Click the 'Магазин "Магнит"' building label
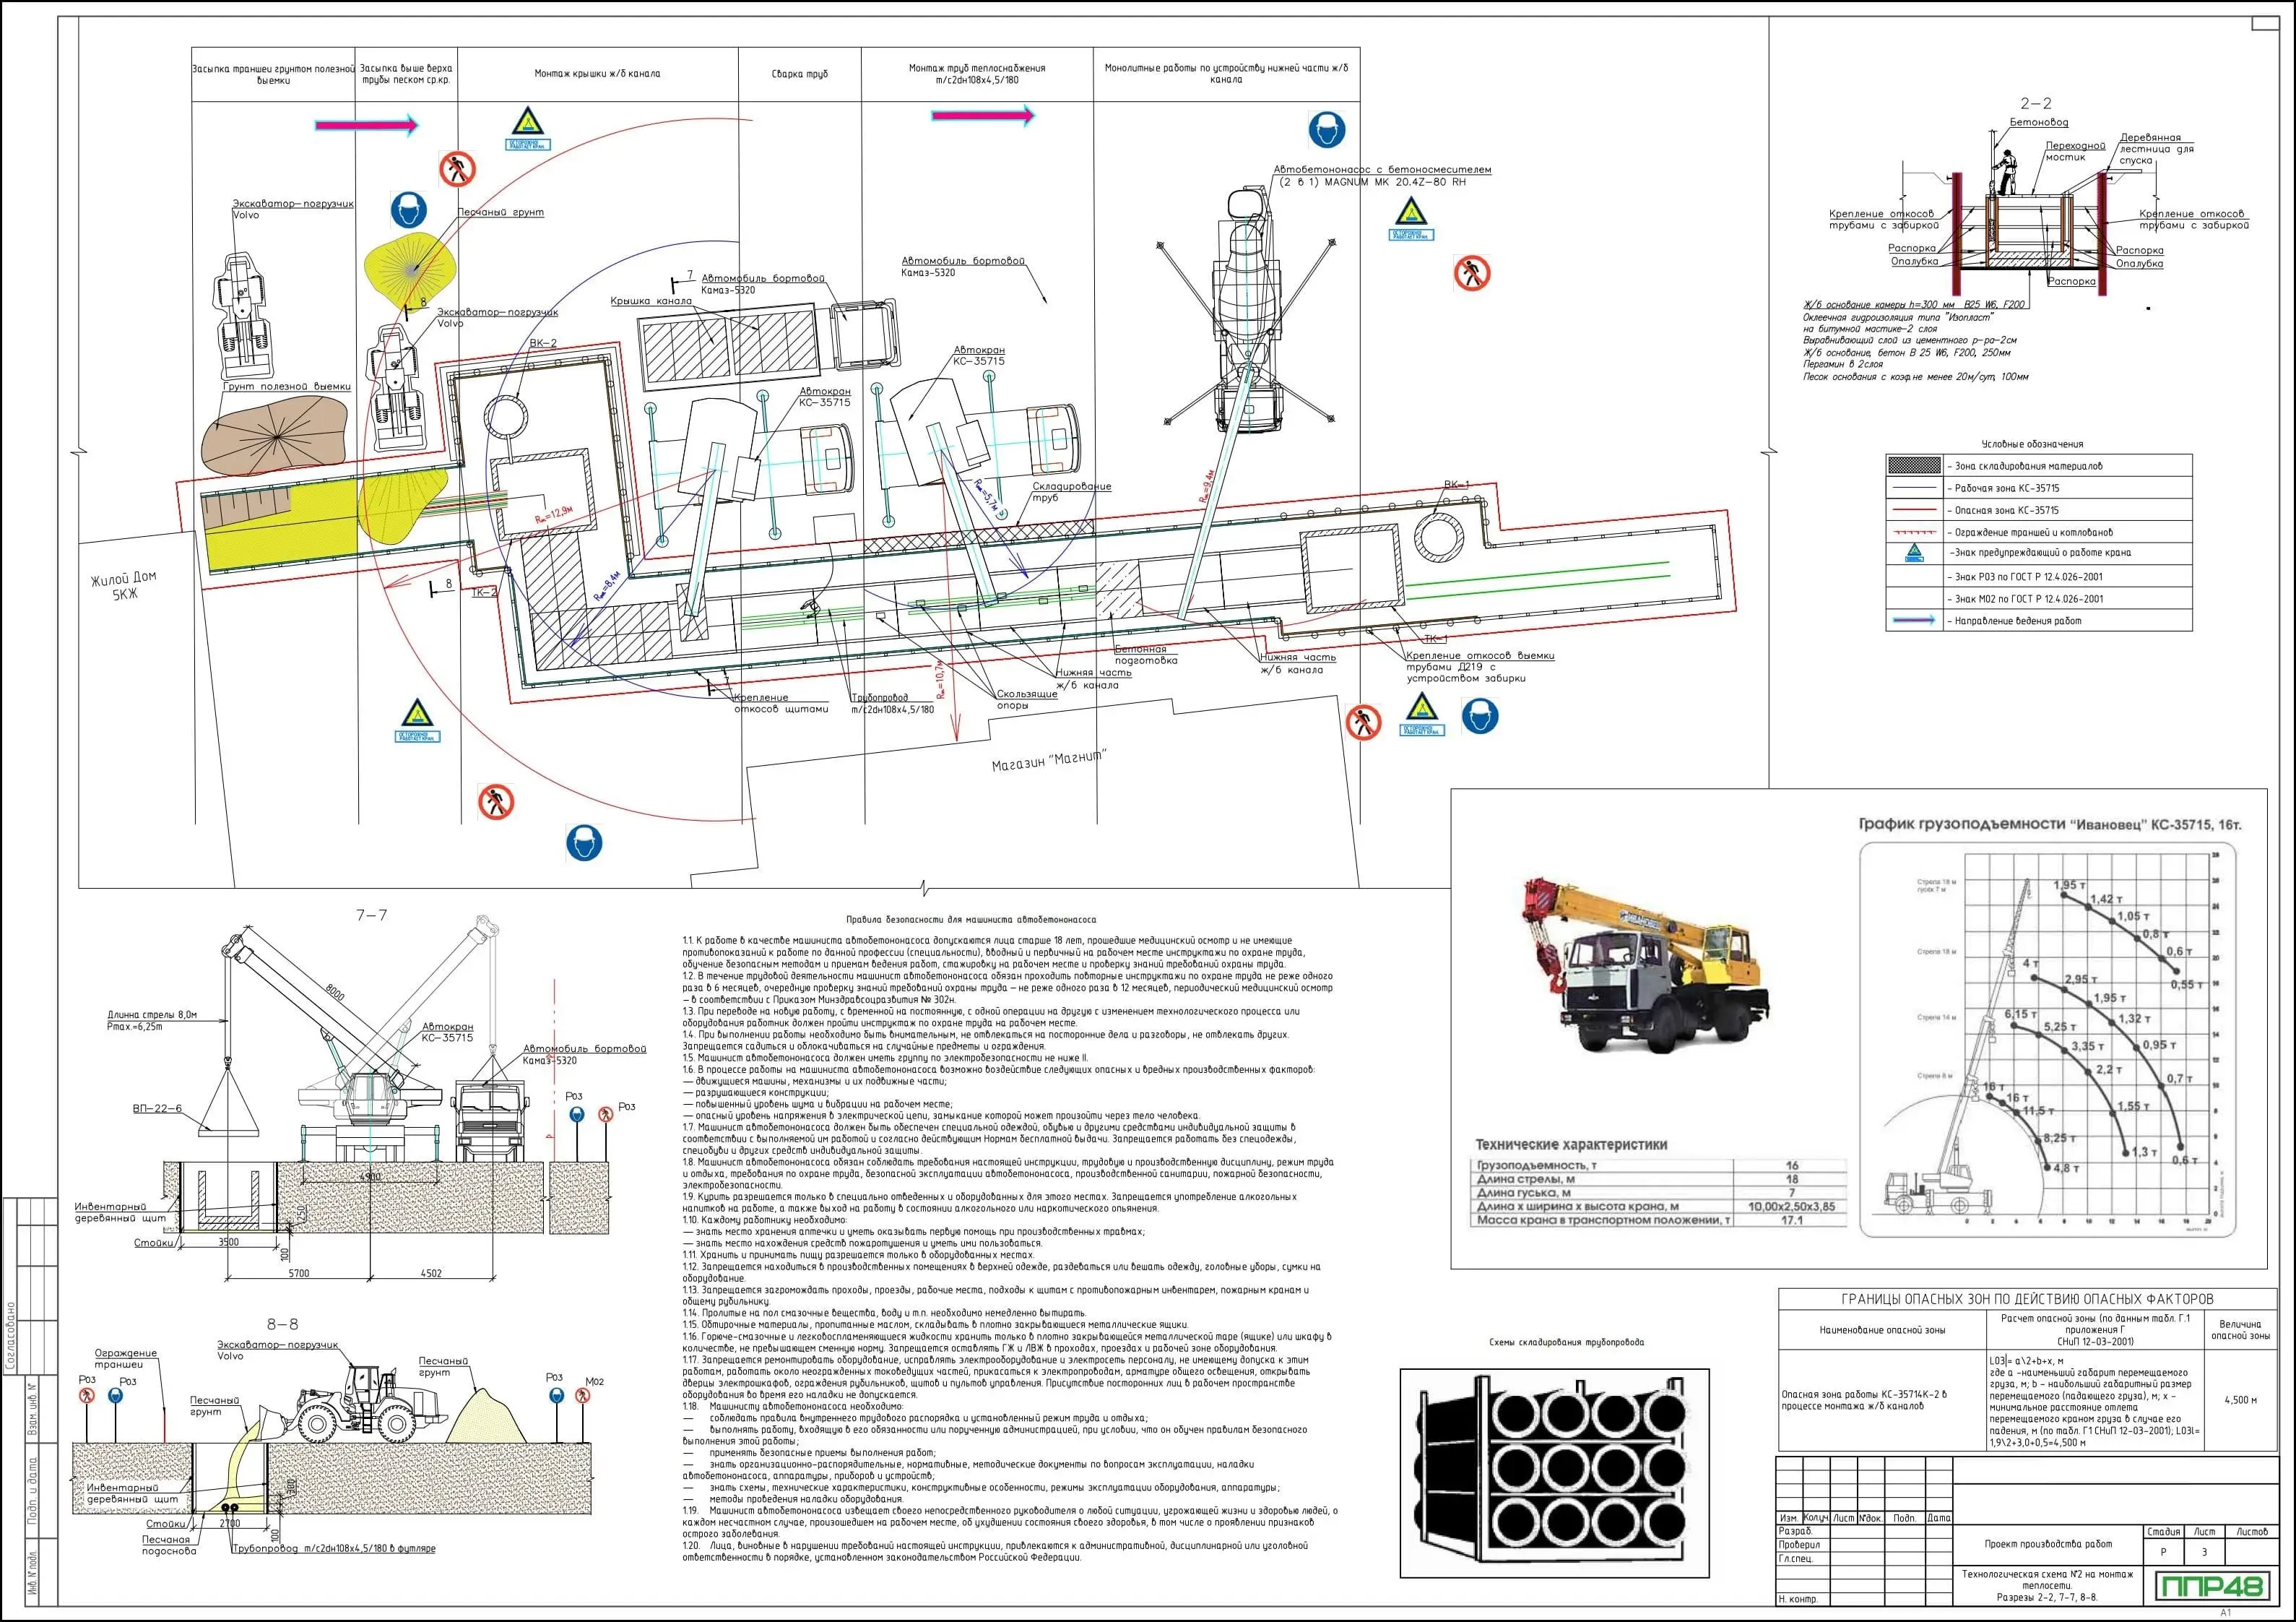This screenshot has height=1622, width=2296. [x=1050, y=762]
